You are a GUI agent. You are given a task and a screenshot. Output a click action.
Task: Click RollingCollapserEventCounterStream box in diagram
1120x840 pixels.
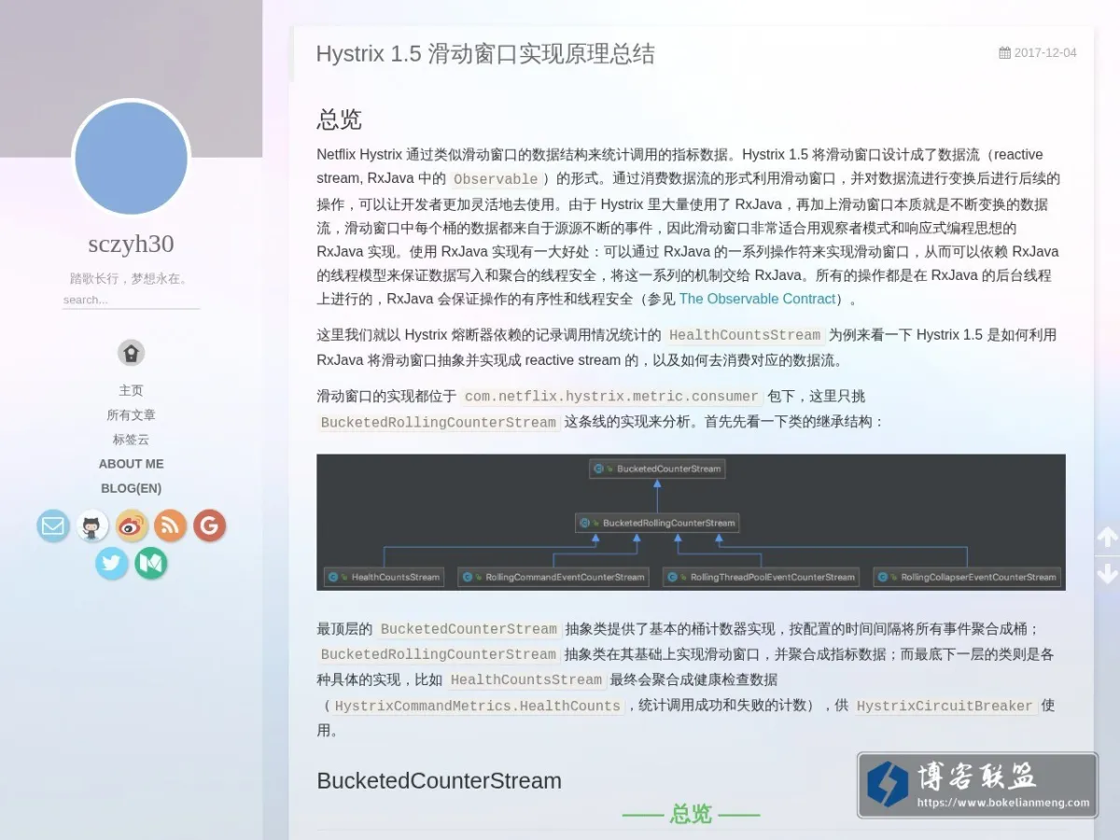coord(967,577)
